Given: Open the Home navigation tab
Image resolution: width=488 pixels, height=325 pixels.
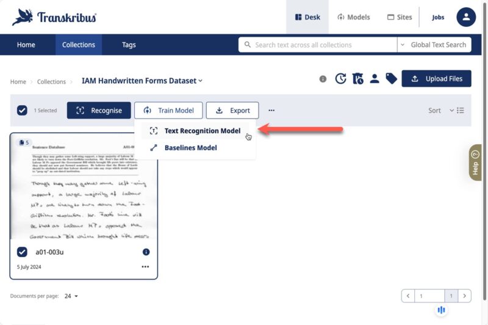Looking at the screenshot, I should point(26,45).
